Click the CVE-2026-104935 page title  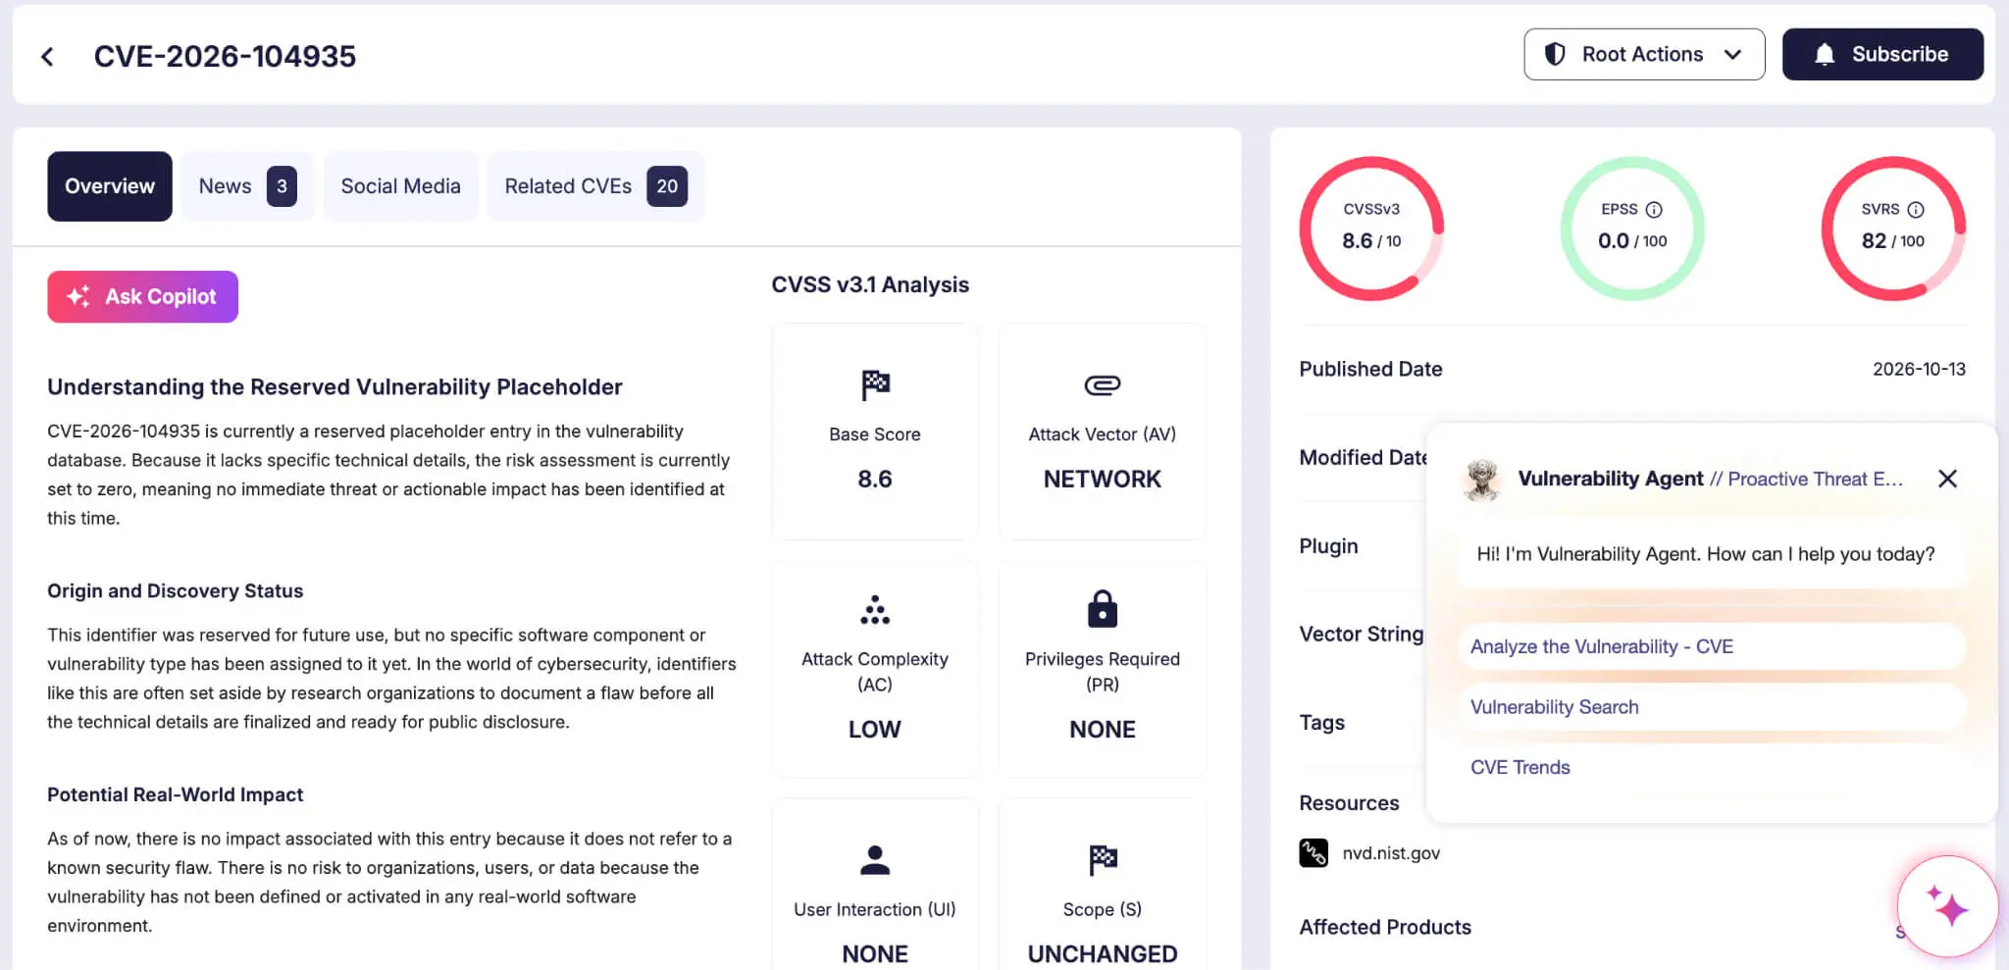pos(225,57)
